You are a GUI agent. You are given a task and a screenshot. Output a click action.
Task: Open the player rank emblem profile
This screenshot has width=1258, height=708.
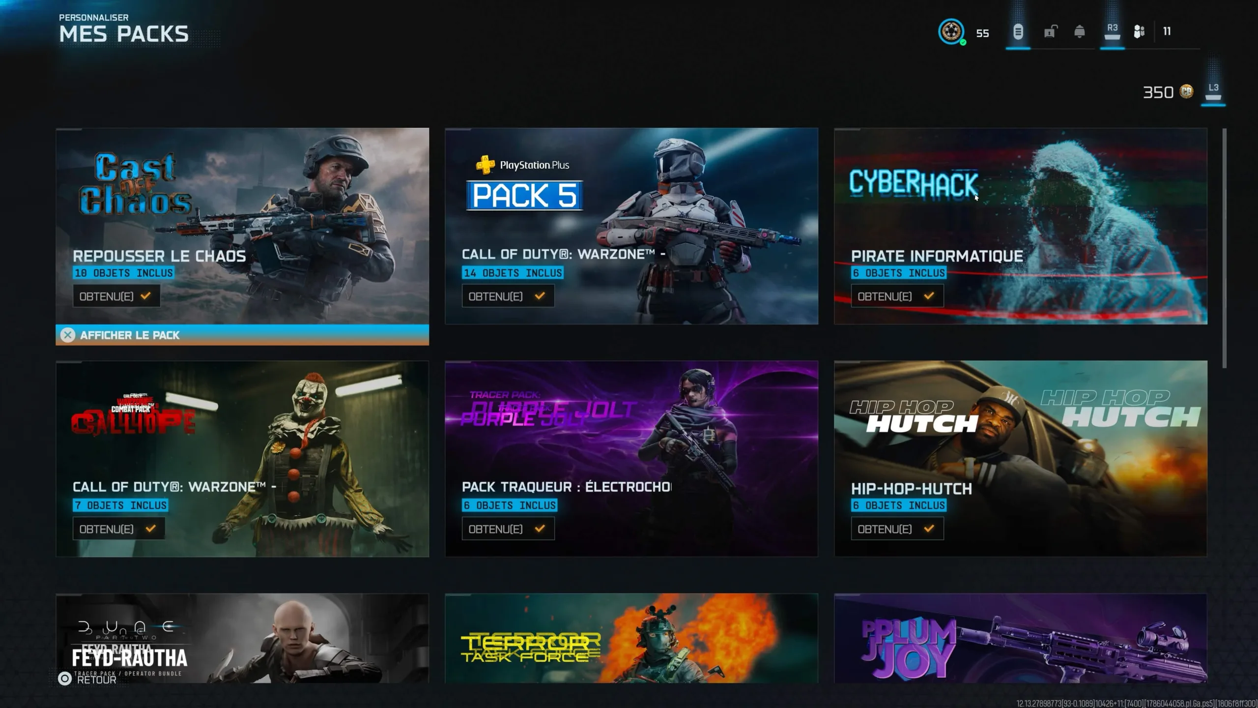click(x=951, y=32)
